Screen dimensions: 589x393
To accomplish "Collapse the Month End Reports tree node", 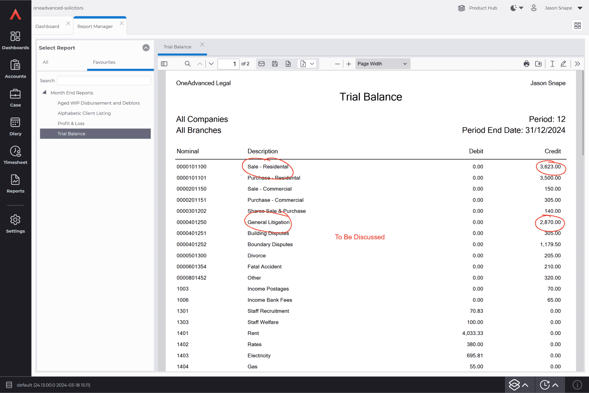I will (x=45, y=92).
